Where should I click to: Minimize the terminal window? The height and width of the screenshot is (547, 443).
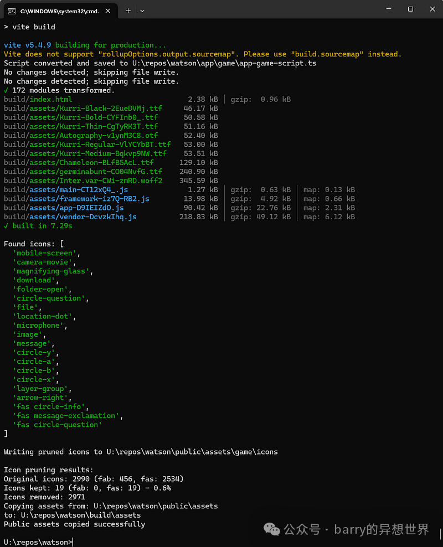[x=385, y=9]
